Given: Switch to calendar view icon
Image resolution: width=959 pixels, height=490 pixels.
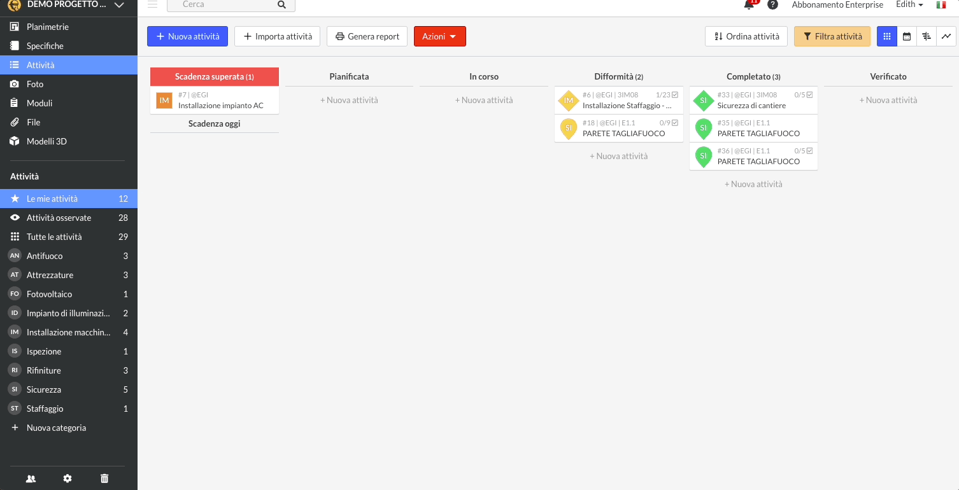Looking at the screenshot, I should 907,36.
